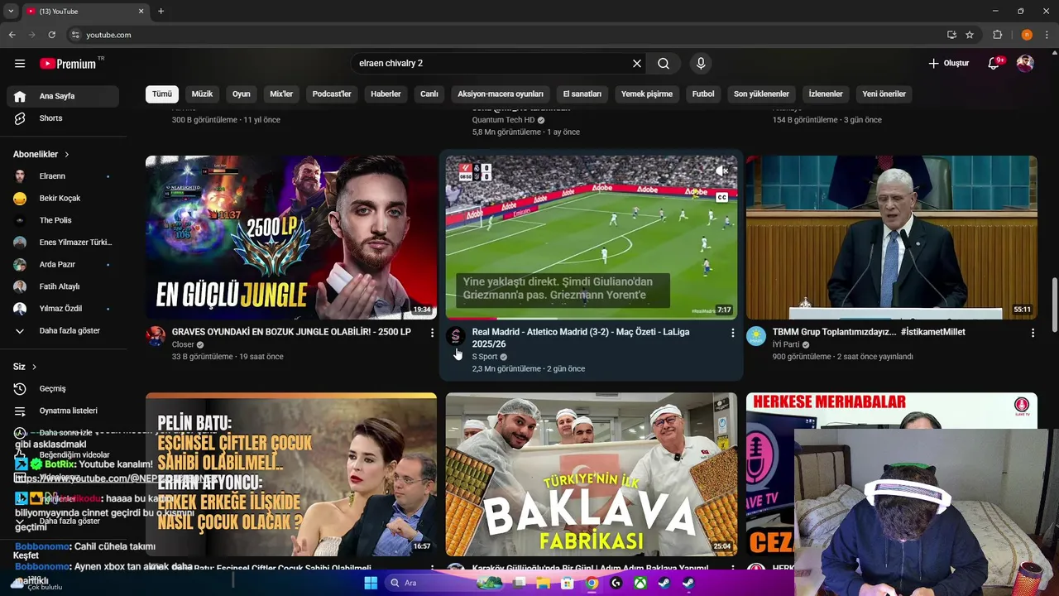Open a new browser tab
This screenshot has height=596, width=1059.
point(161,12)
